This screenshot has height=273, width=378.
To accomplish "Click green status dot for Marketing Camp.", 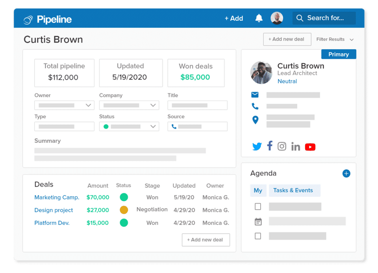I will [x=124, y=197].
